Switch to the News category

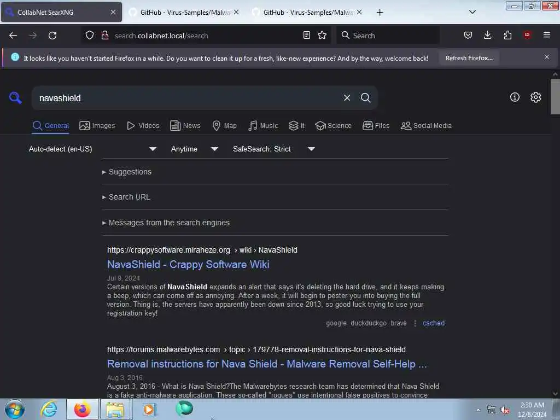(x=185, y=126)
